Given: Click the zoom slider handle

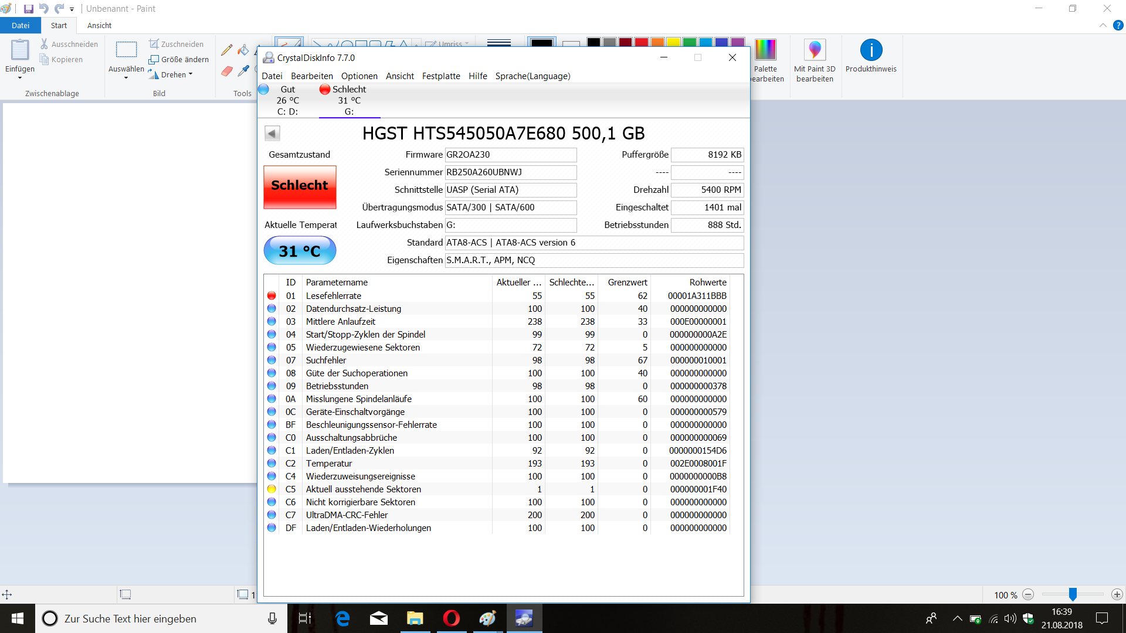Looking at the screenshot, I should [x=1073, y=594].
